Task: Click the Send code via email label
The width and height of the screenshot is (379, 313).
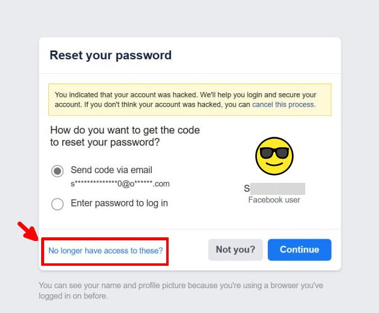Action: [111, 170]
